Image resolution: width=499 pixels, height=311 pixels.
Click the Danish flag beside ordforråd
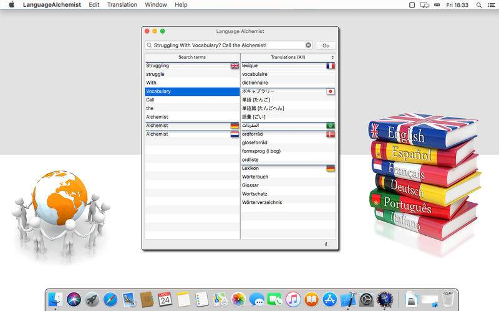click(x=331, y=134)
